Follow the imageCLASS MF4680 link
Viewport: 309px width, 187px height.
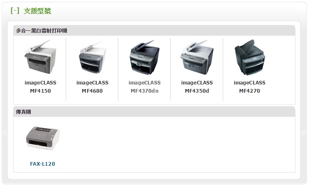[92, 87]
